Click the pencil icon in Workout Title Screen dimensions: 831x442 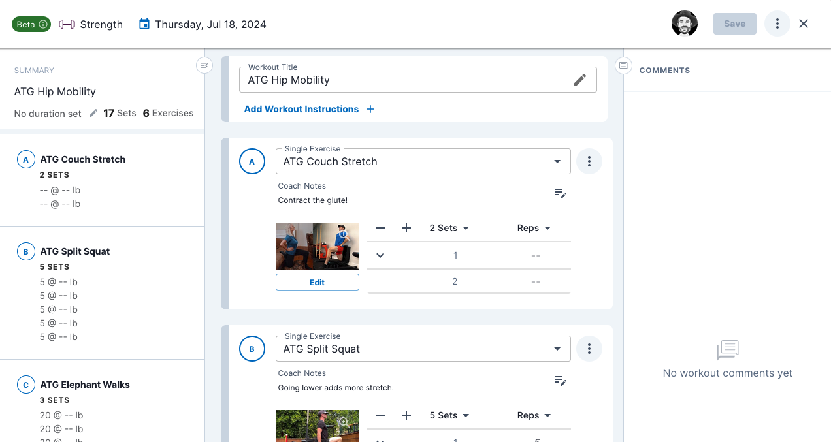click(580, 80)
